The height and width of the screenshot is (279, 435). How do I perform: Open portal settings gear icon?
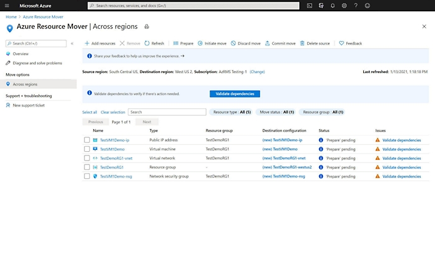click(x=344, y=6)
